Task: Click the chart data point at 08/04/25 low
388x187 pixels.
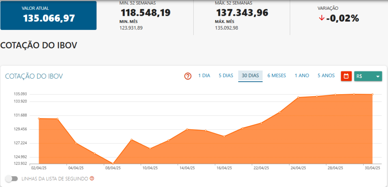Action: [x=113, y=164]
